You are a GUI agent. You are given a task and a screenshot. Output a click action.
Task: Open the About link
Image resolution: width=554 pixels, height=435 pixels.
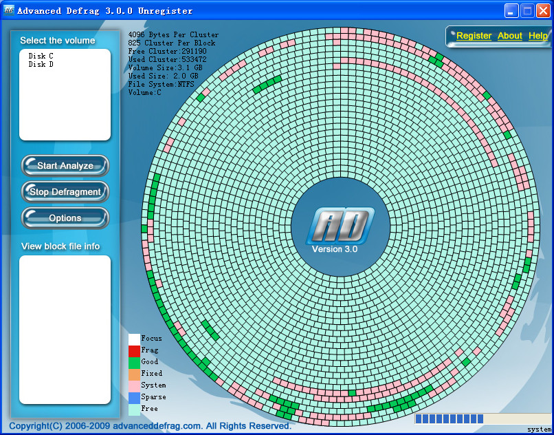[510, 36]
